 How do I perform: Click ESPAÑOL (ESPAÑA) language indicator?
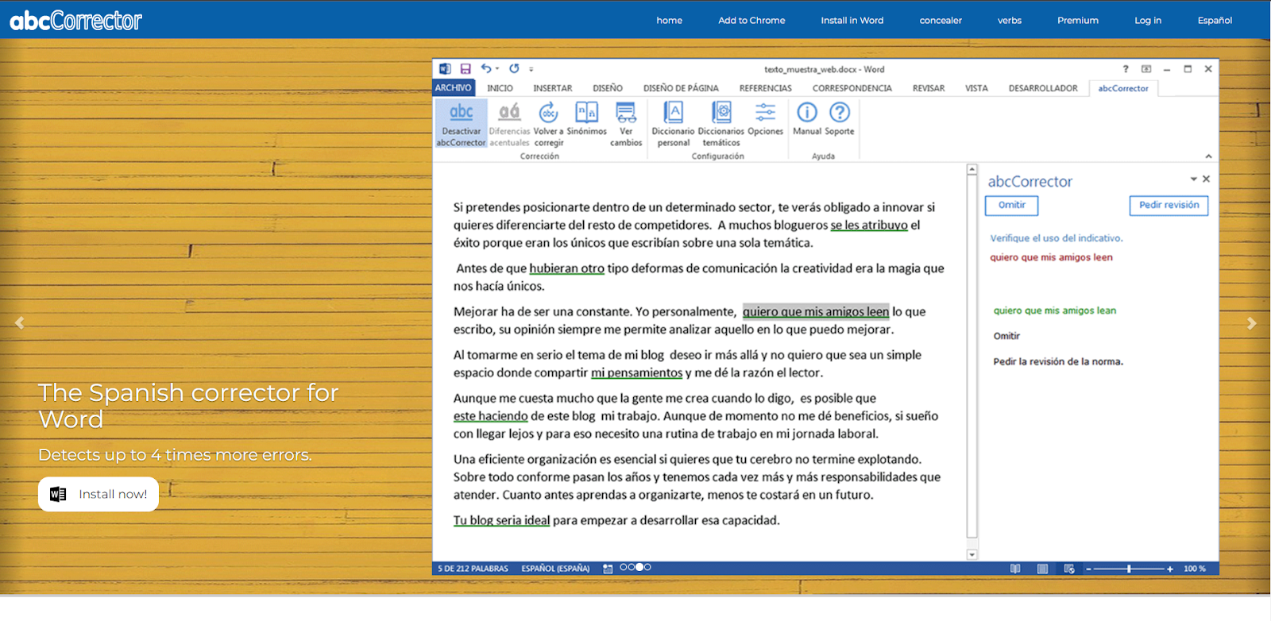point(555,569)
